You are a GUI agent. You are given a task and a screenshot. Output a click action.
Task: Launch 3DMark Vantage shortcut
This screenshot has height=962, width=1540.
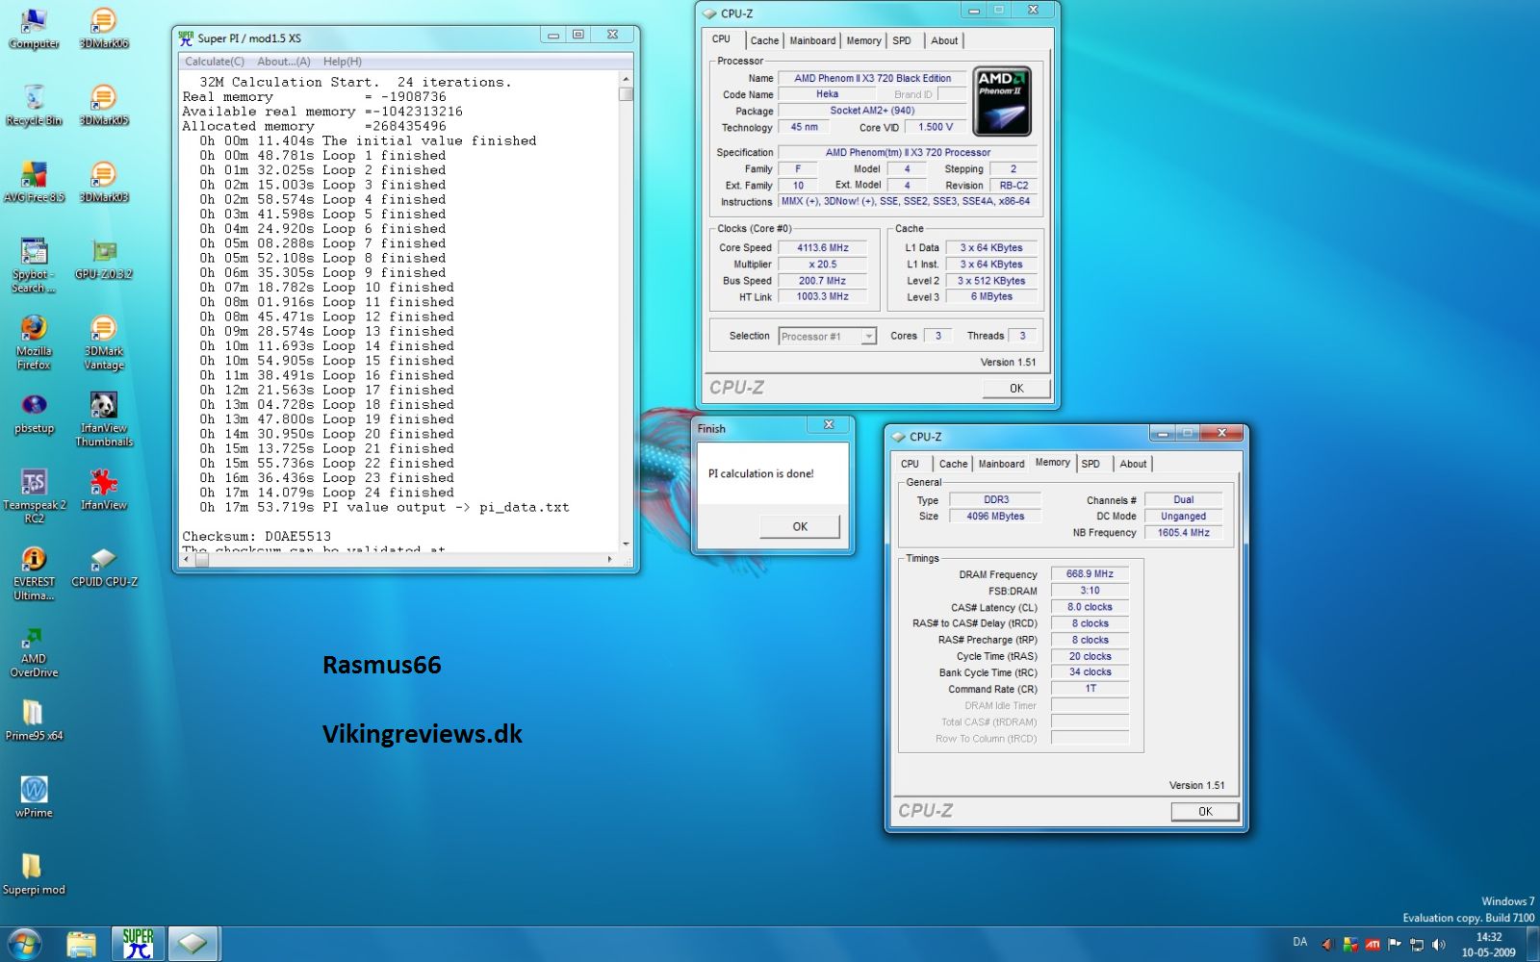(x=103, y=342)
